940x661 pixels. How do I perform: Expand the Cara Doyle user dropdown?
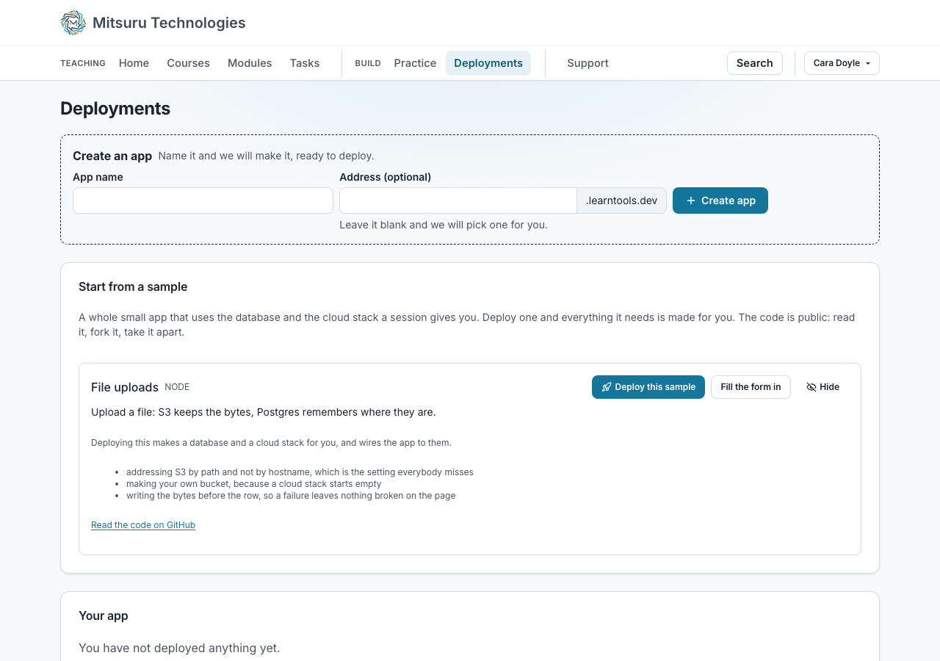point(842,63)
